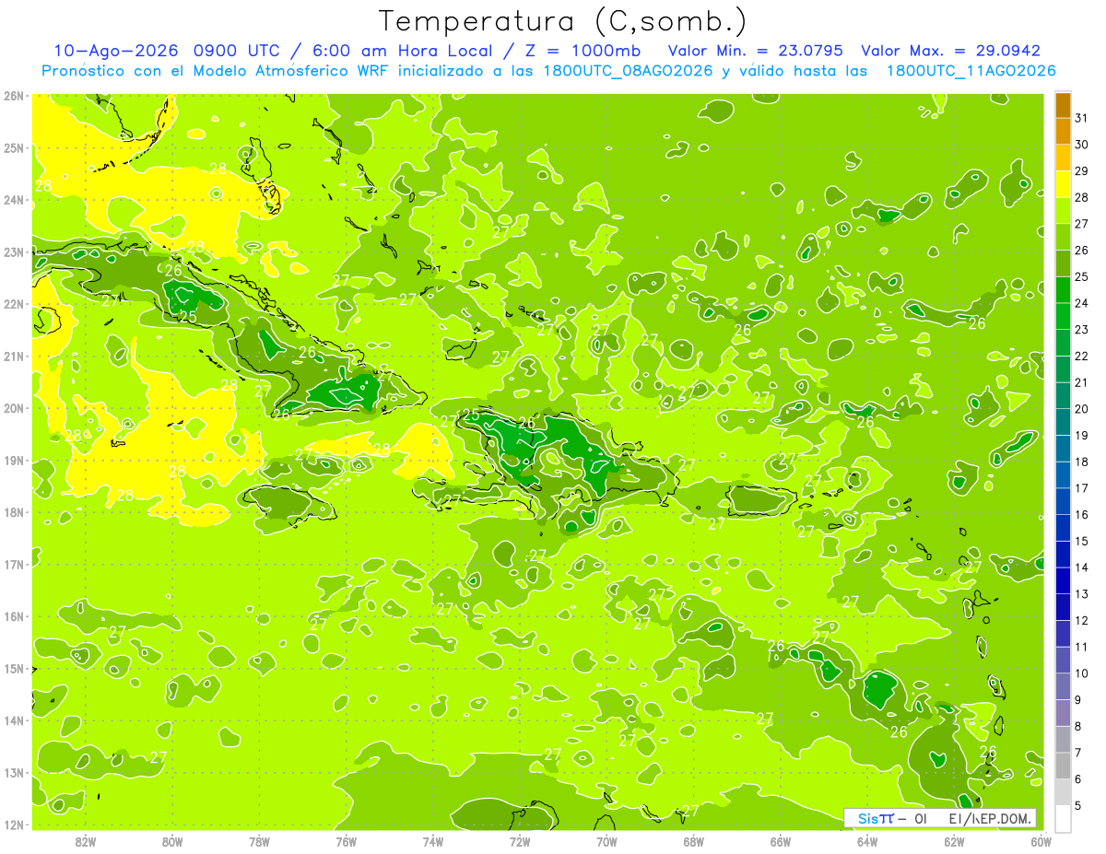
Task: Click the 76W longitude axis label
Action: click(x=346, y=841)
